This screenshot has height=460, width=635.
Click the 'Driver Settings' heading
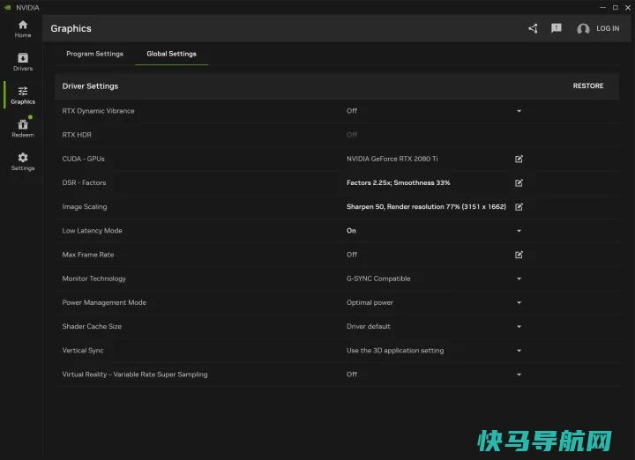[90, 86]
